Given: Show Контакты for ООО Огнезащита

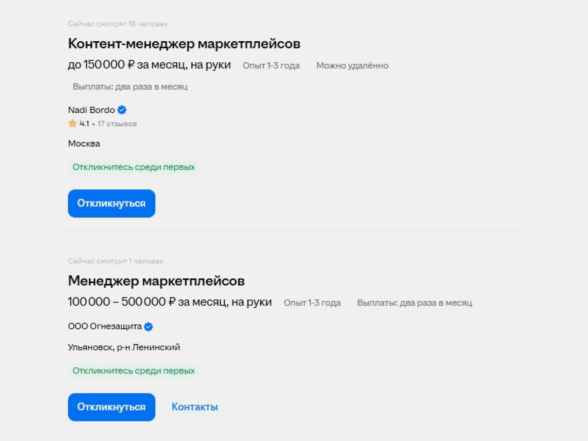Looking at the screenshot, I should coord(195,407).
